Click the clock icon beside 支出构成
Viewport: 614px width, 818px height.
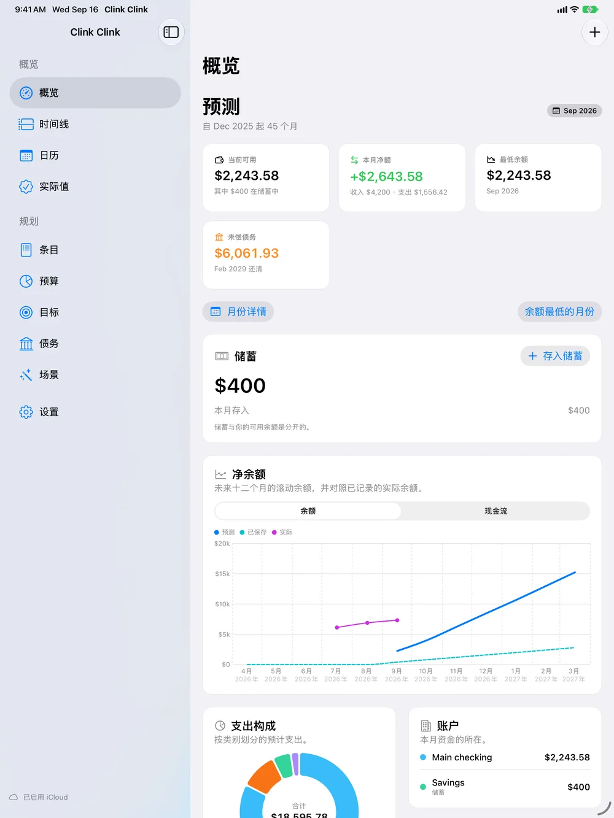point(220,725)
